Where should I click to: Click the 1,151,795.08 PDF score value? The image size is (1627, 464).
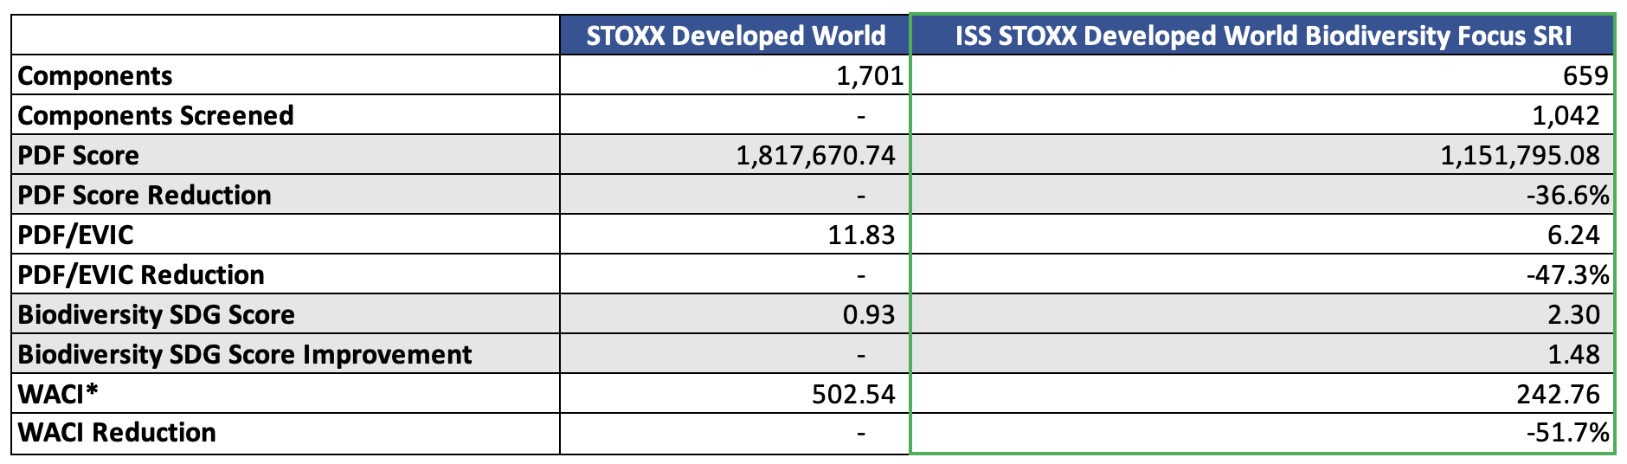pos(1521,156)
